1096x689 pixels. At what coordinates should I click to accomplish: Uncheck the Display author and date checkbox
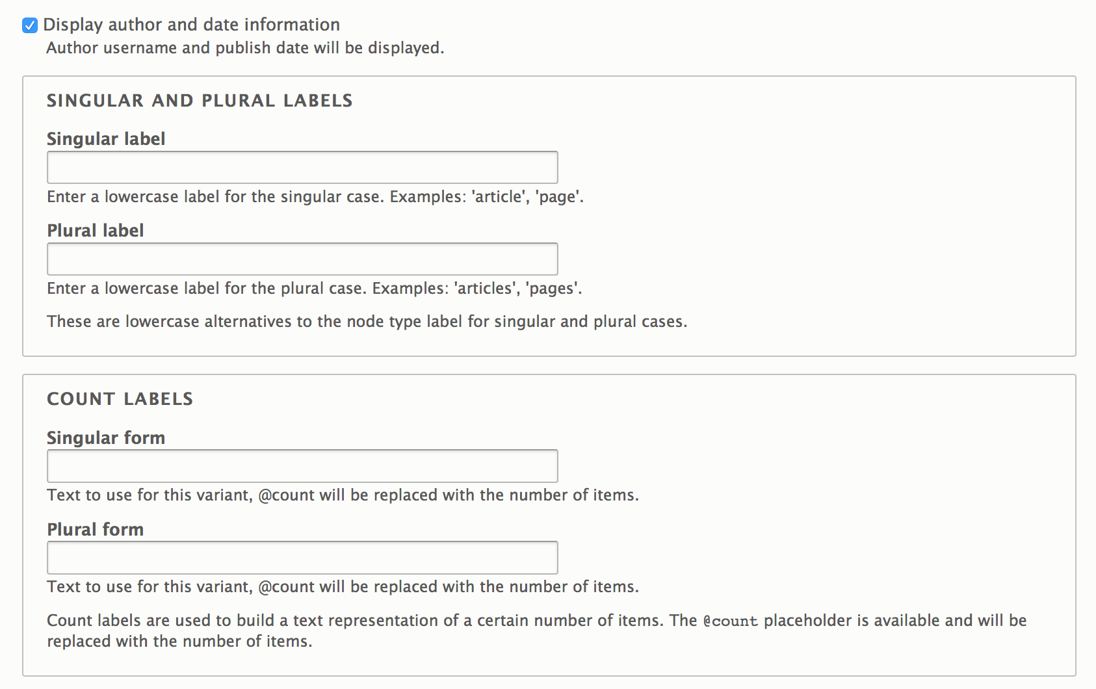30,25
